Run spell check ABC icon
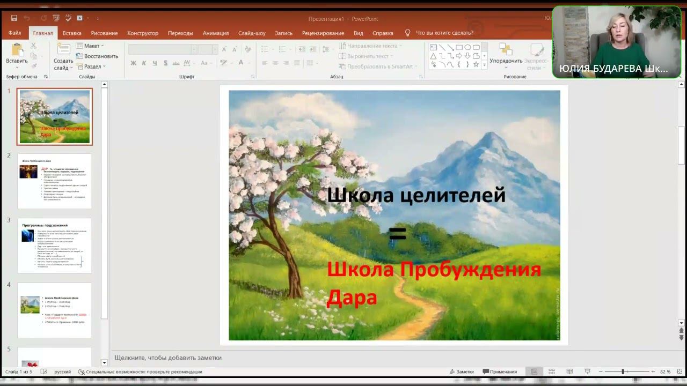This screenshot has width=687, height=386. 68,18
